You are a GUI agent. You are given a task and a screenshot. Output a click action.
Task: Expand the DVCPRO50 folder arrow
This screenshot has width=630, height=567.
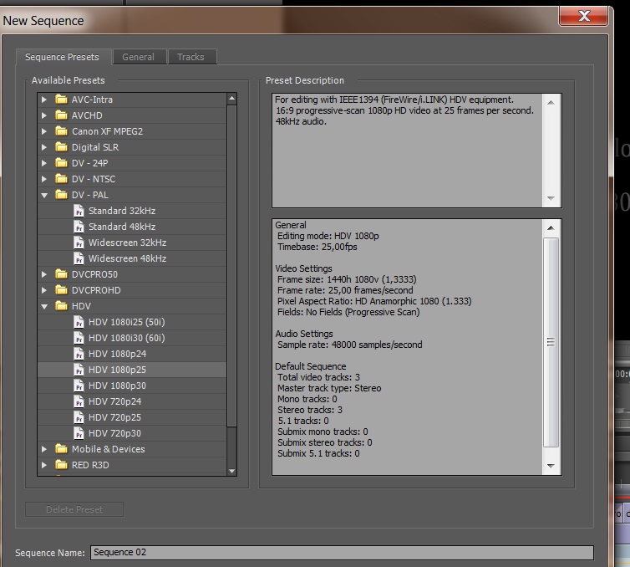tap(44, 274)
